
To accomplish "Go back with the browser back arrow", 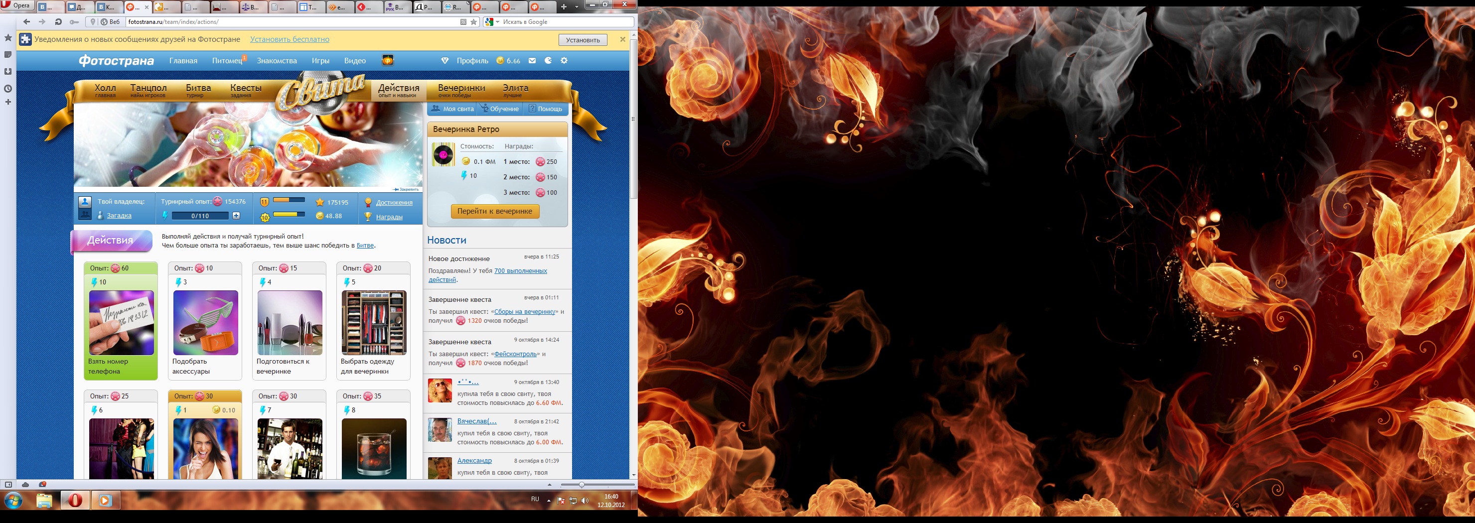I will point(26,22).
